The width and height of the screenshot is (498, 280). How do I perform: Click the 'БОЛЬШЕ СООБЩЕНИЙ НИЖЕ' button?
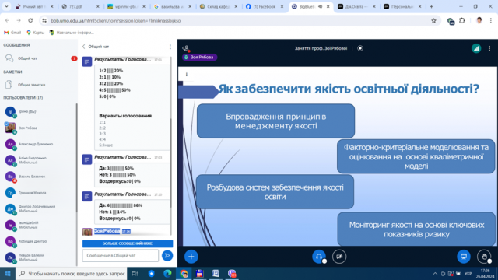point(128,243)
